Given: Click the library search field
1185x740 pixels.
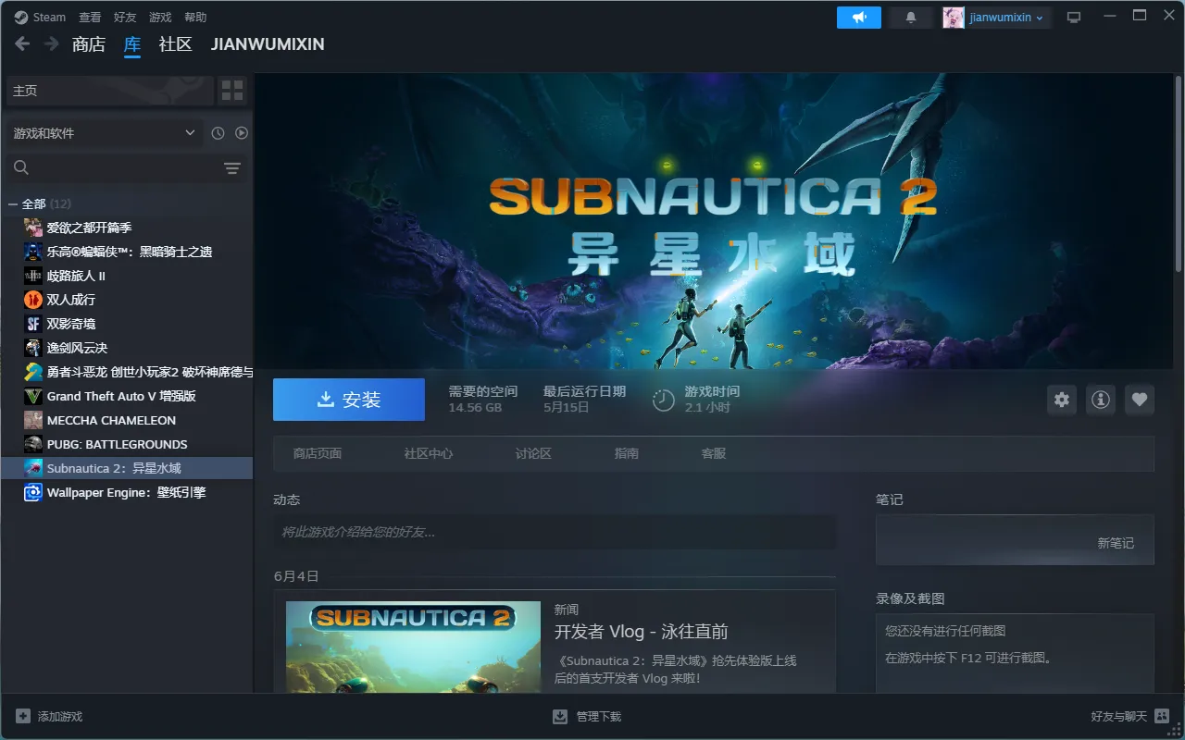Looking at the screenshot, I should (114, 167).
